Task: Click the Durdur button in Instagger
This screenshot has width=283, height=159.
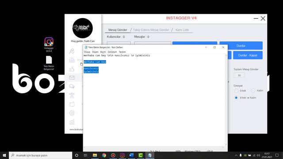Action: click(x=241, y=45)
